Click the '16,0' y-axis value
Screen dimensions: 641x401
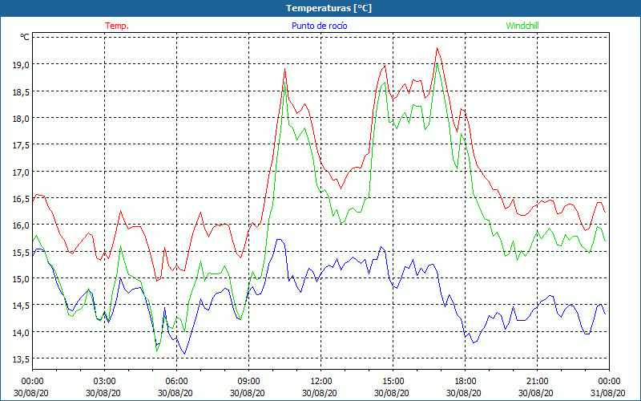pyautogui.click(x=22, y=225)
